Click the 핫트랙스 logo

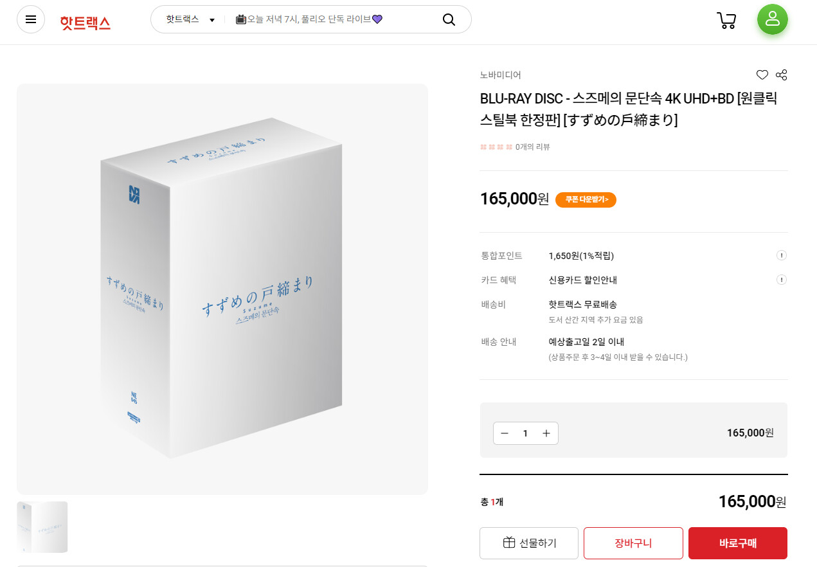coord(85,22)
